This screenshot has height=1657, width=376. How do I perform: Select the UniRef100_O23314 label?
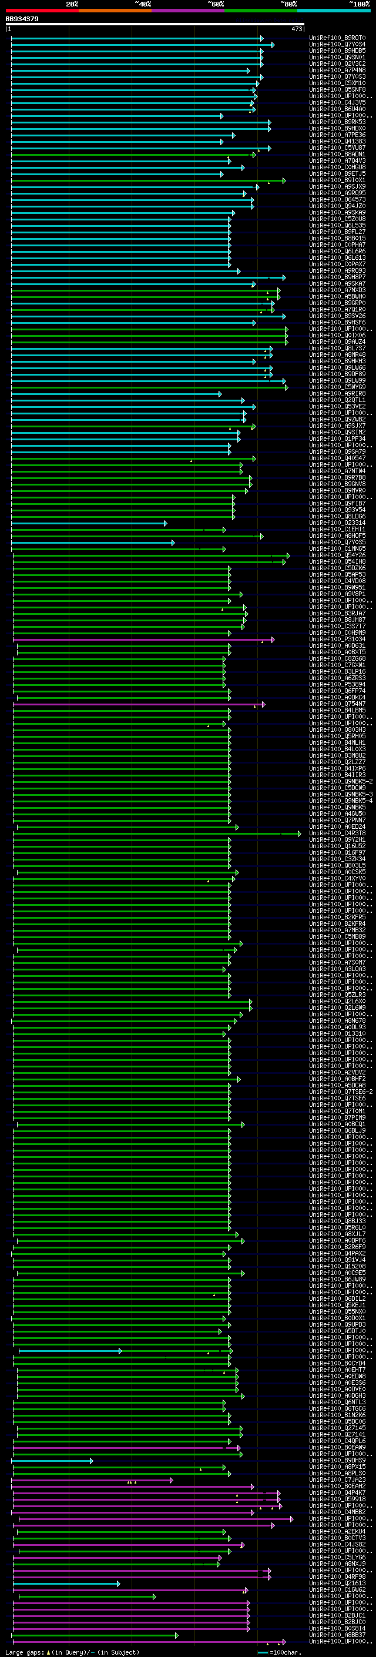[337, 523]
